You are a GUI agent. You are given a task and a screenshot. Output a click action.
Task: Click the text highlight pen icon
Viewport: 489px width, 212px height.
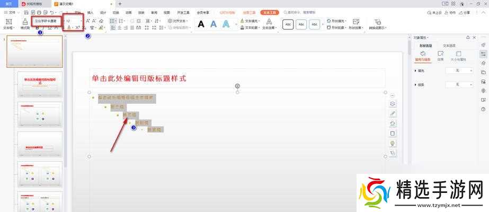pyautogui.click(x=101, y=28)
